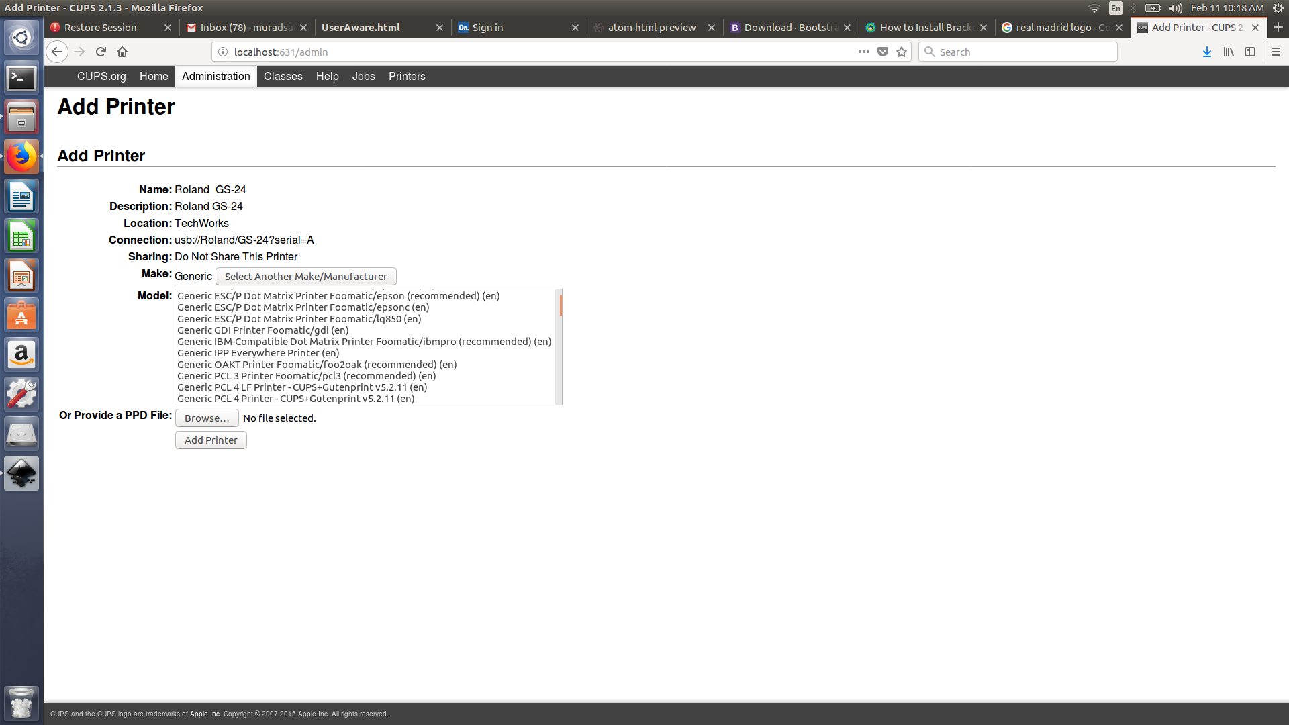Open LibreOffice Impress from dock
This screenshot has width=1289, height=725.
[x=21, y=277]
